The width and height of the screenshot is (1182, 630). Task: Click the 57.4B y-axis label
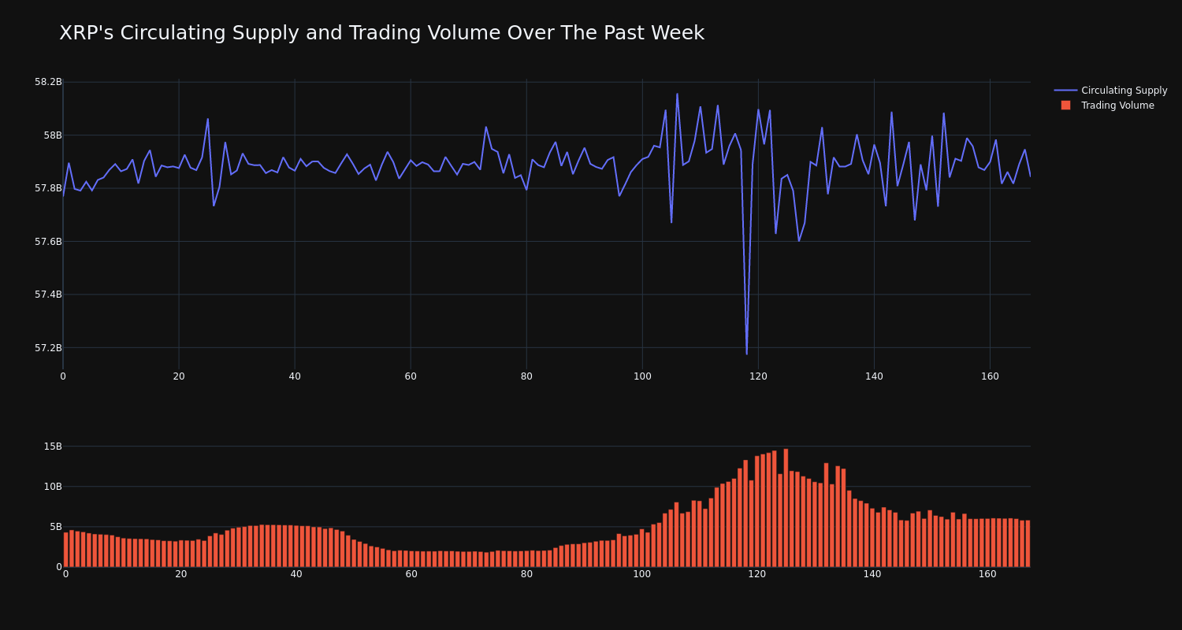(48, 295)
